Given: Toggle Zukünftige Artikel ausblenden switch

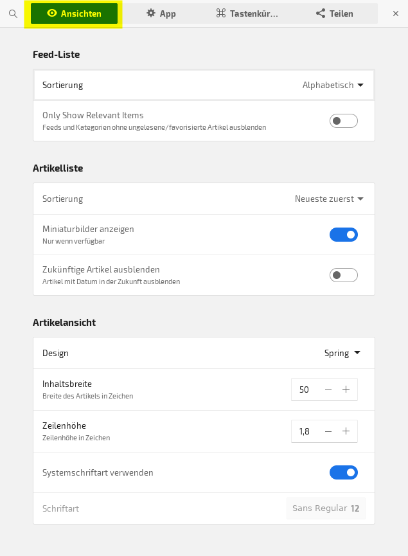Looking at the screenshot, I should tap(344, 275).
